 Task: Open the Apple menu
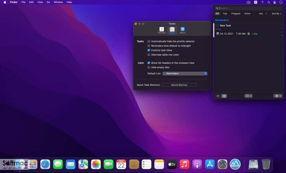(5, 2)
